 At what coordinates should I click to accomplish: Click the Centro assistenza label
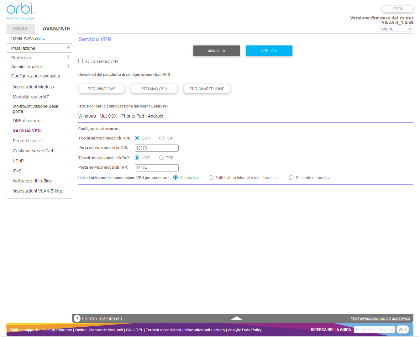point(102,319)
